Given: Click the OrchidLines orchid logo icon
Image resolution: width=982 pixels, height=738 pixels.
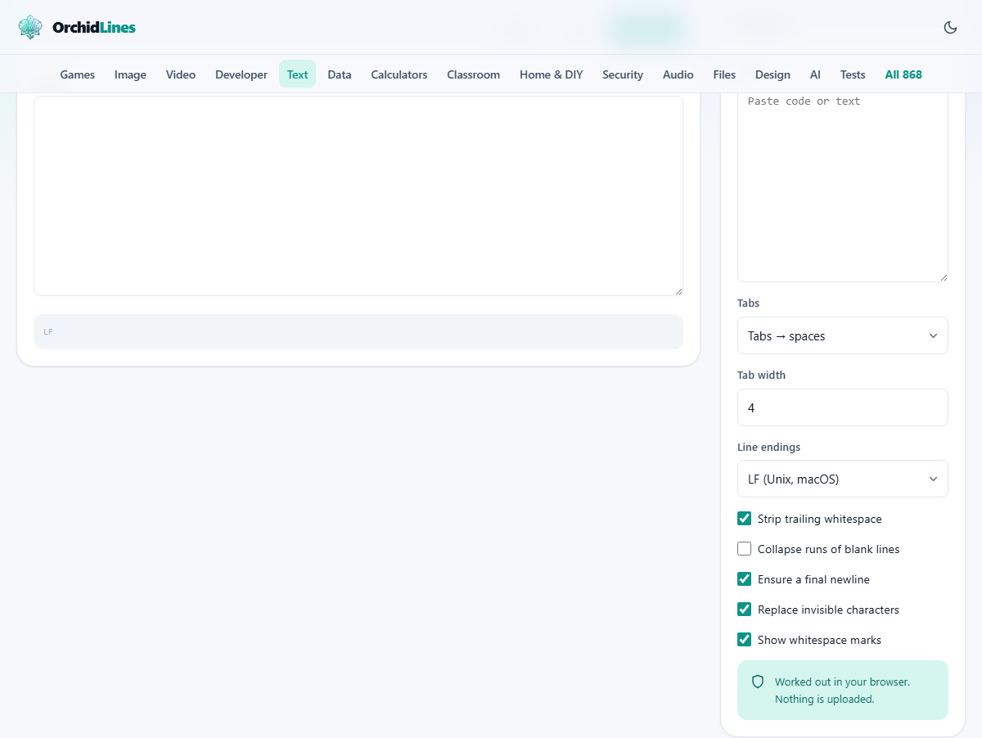Looking at the screenshot, I should (x=30, y=27).
